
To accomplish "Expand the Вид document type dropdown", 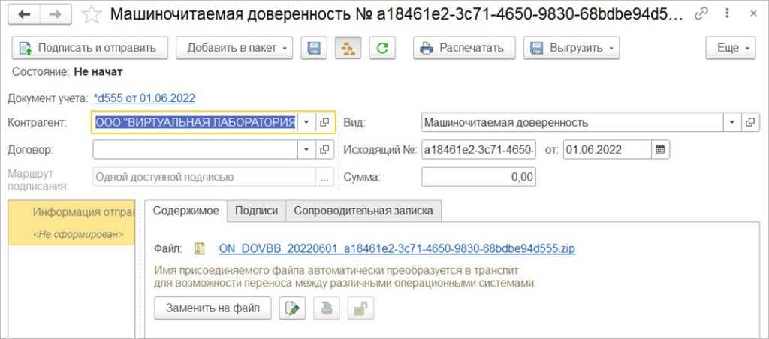I will (731, 122).
